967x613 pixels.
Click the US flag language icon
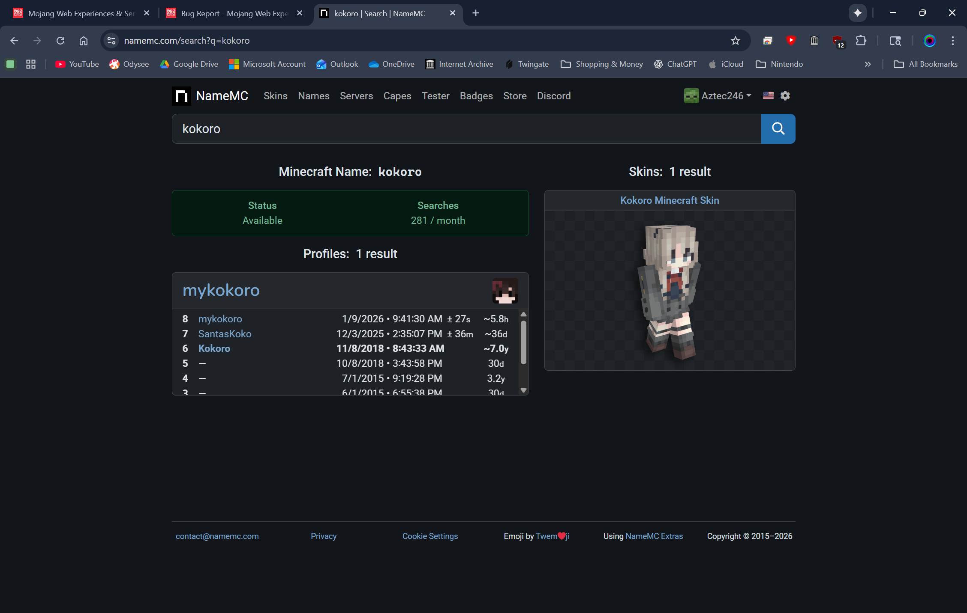768,95
